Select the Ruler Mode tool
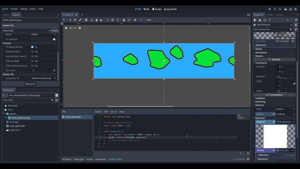 [101, 20]
